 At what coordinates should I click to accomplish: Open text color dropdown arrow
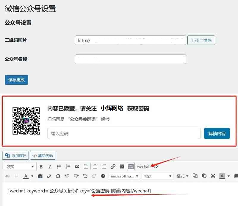point(32,176)
